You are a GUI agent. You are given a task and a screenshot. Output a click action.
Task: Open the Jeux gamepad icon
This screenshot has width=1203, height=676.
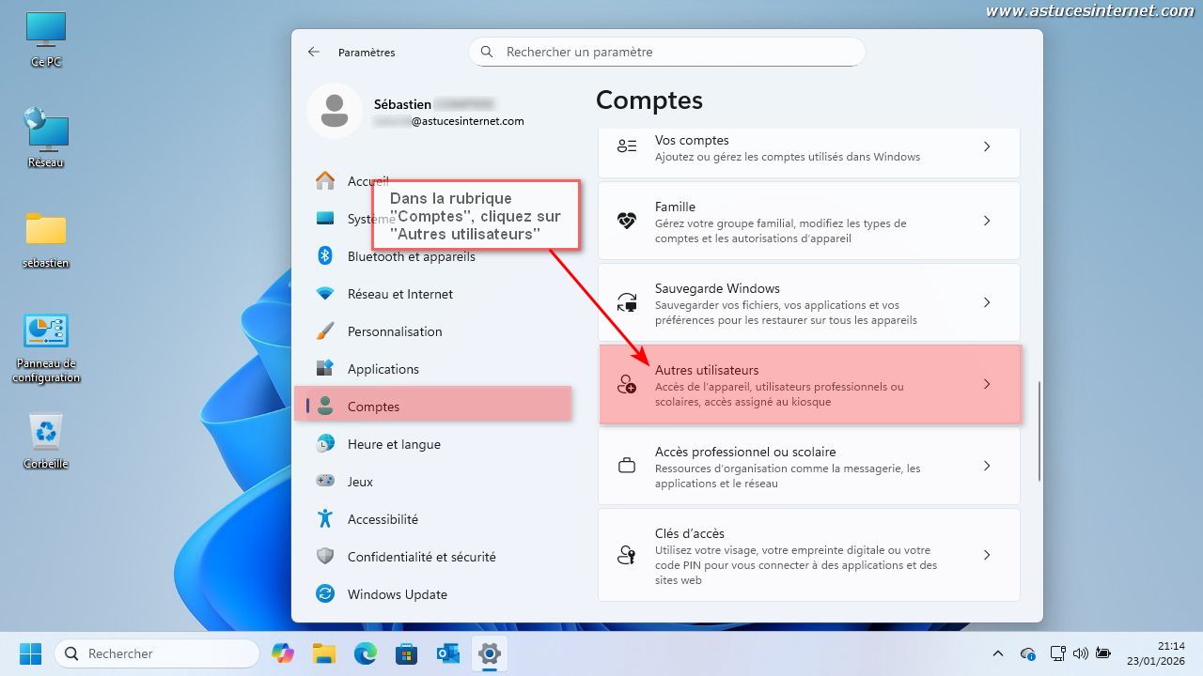pyautogui.click(x=325, y=482)
